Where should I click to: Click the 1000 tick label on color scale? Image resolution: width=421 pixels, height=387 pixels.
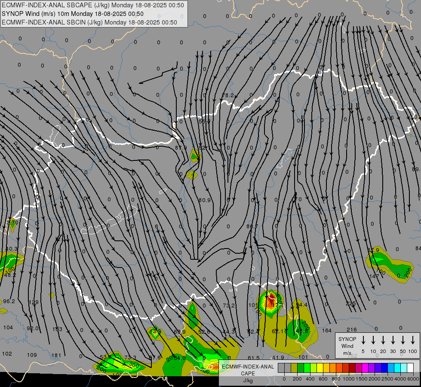coord(349,379)
